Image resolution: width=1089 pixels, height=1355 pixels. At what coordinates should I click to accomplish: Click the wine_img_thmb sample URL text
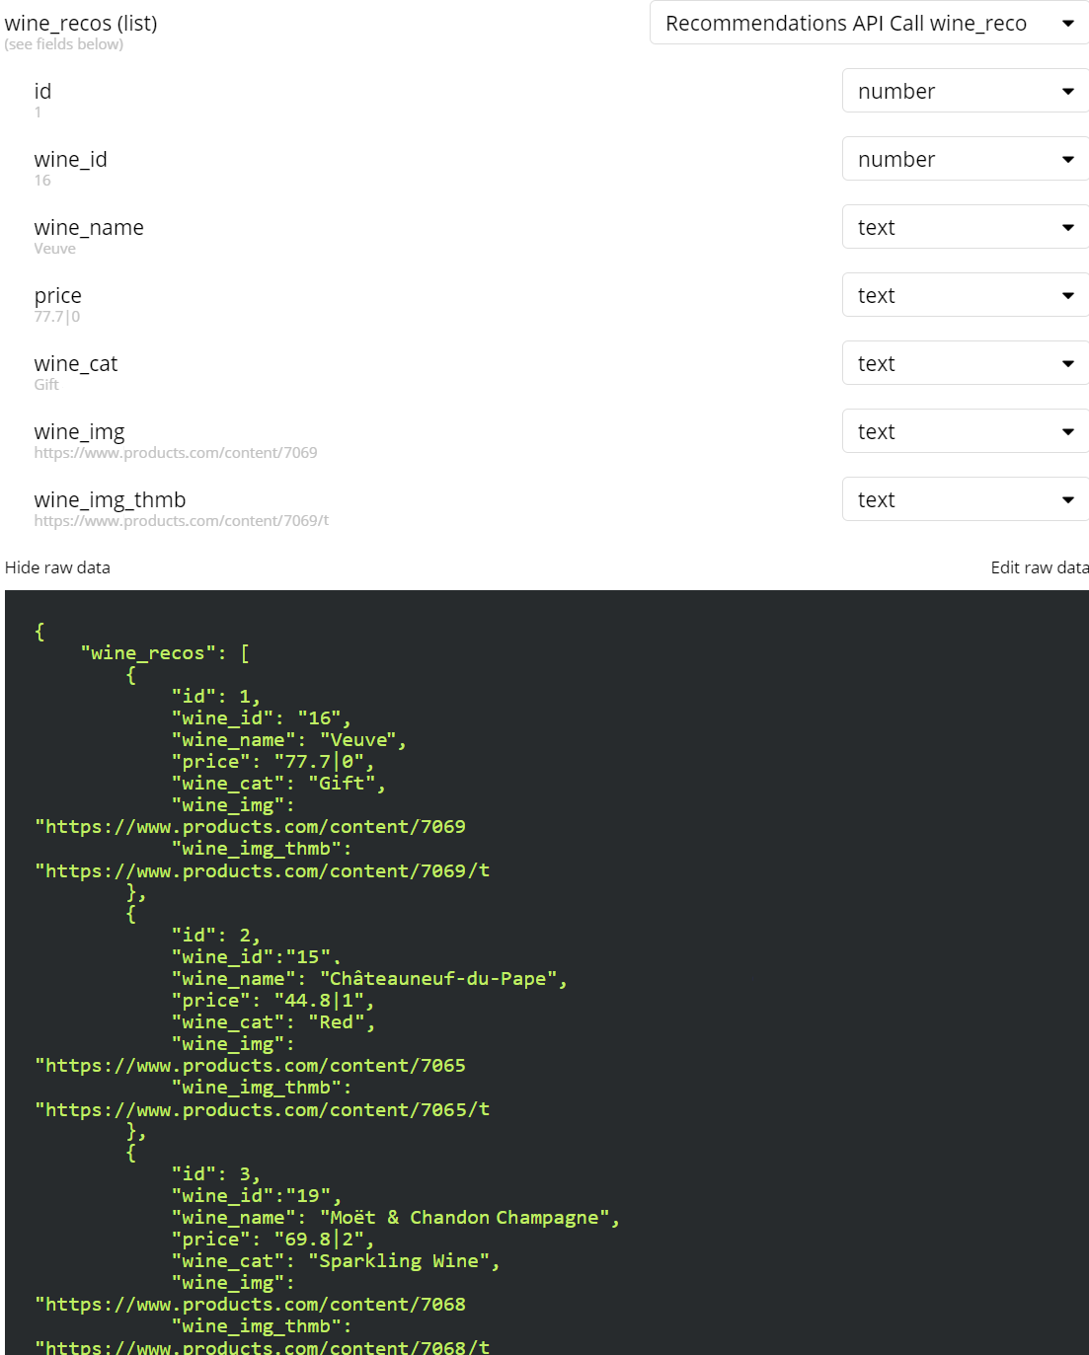182,521
